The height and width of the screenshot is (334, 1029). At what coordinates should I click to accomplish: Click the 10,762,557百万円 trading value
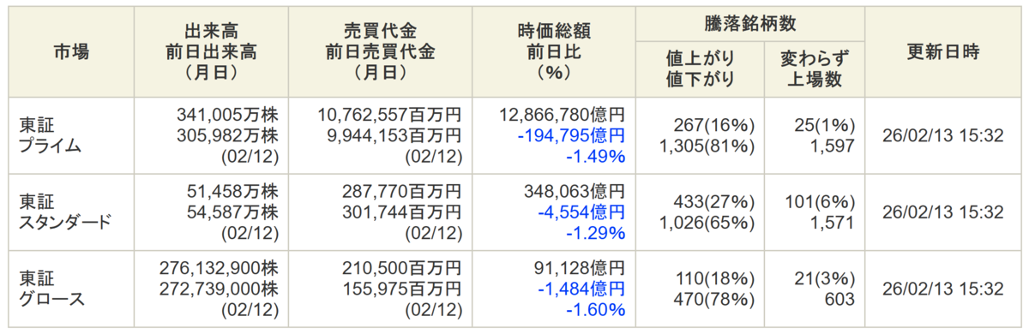click(389, 114)
